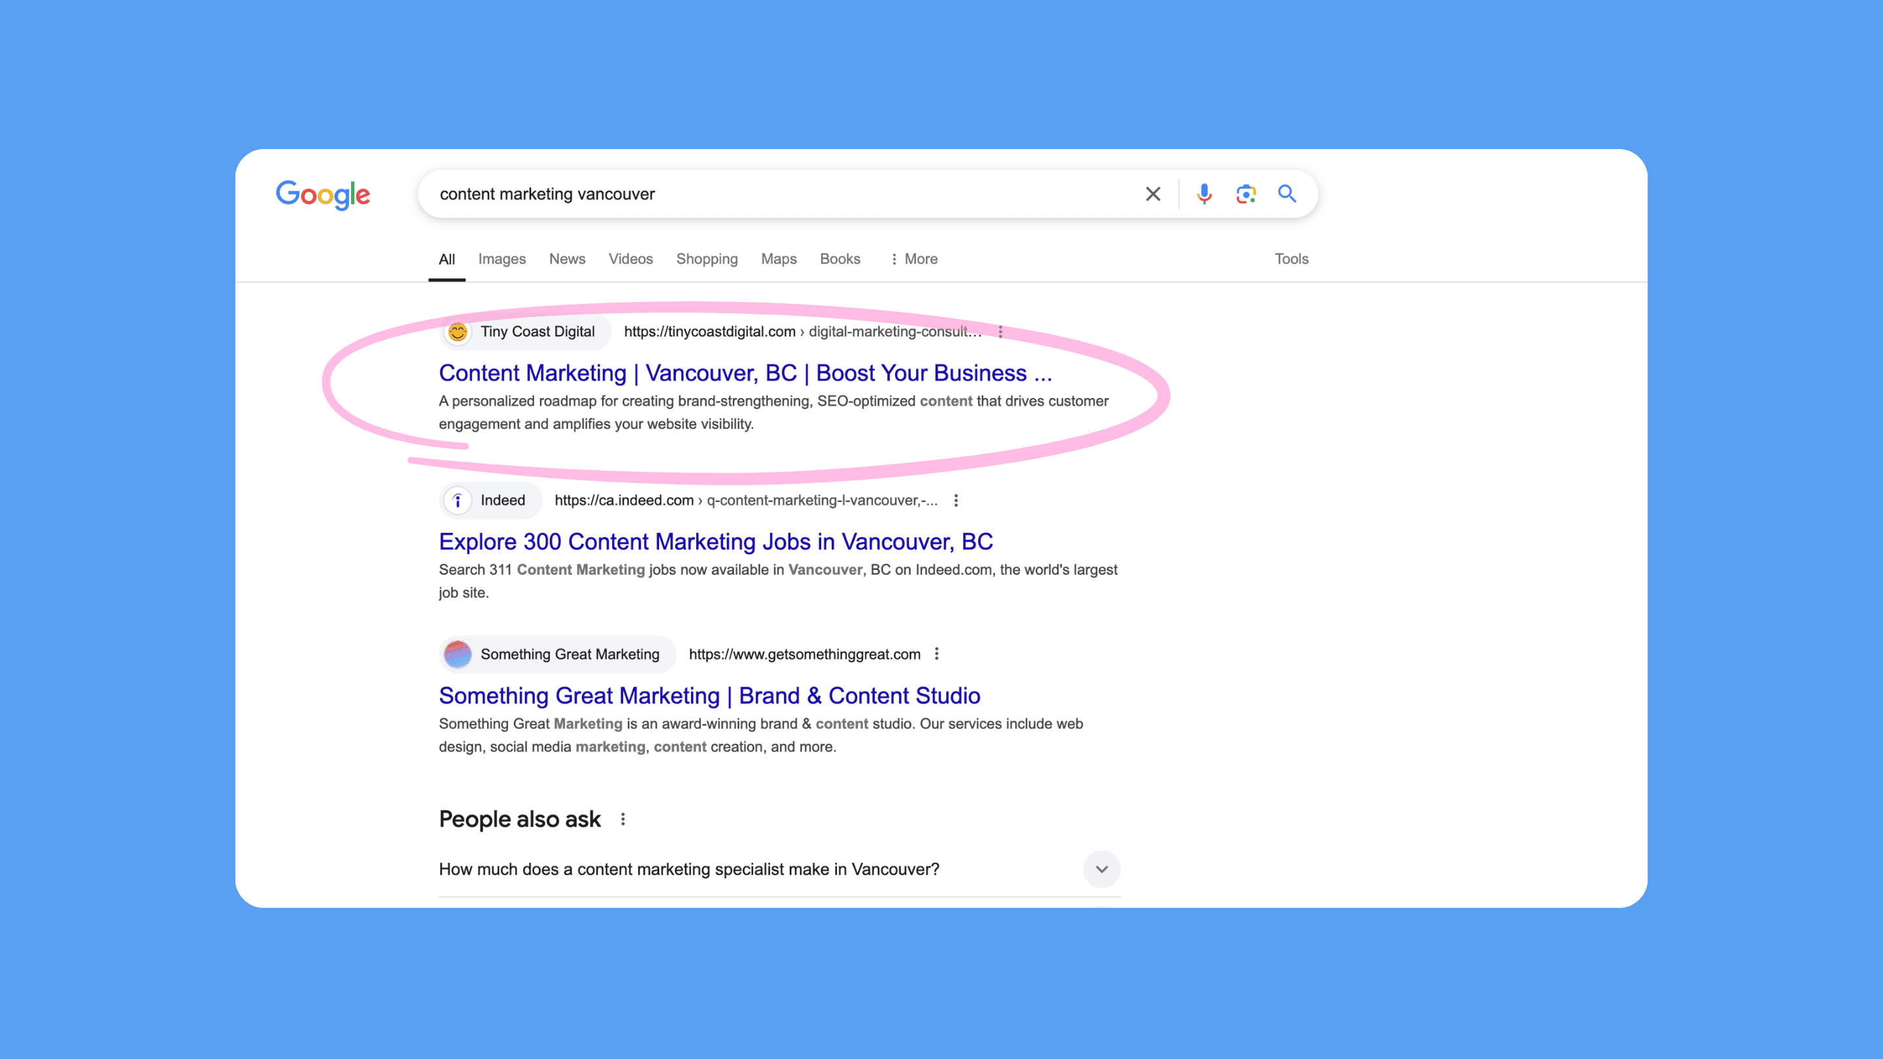Screen dimensions: 1883x1059
Task: Open the Content Marketing Vancouver, BC result link
Action: (745, 373)
